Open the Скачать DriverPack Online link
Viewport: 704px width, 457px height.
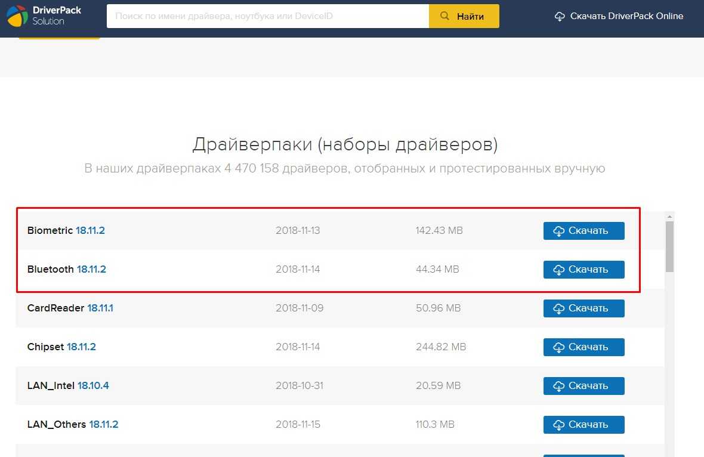[626, 16]
